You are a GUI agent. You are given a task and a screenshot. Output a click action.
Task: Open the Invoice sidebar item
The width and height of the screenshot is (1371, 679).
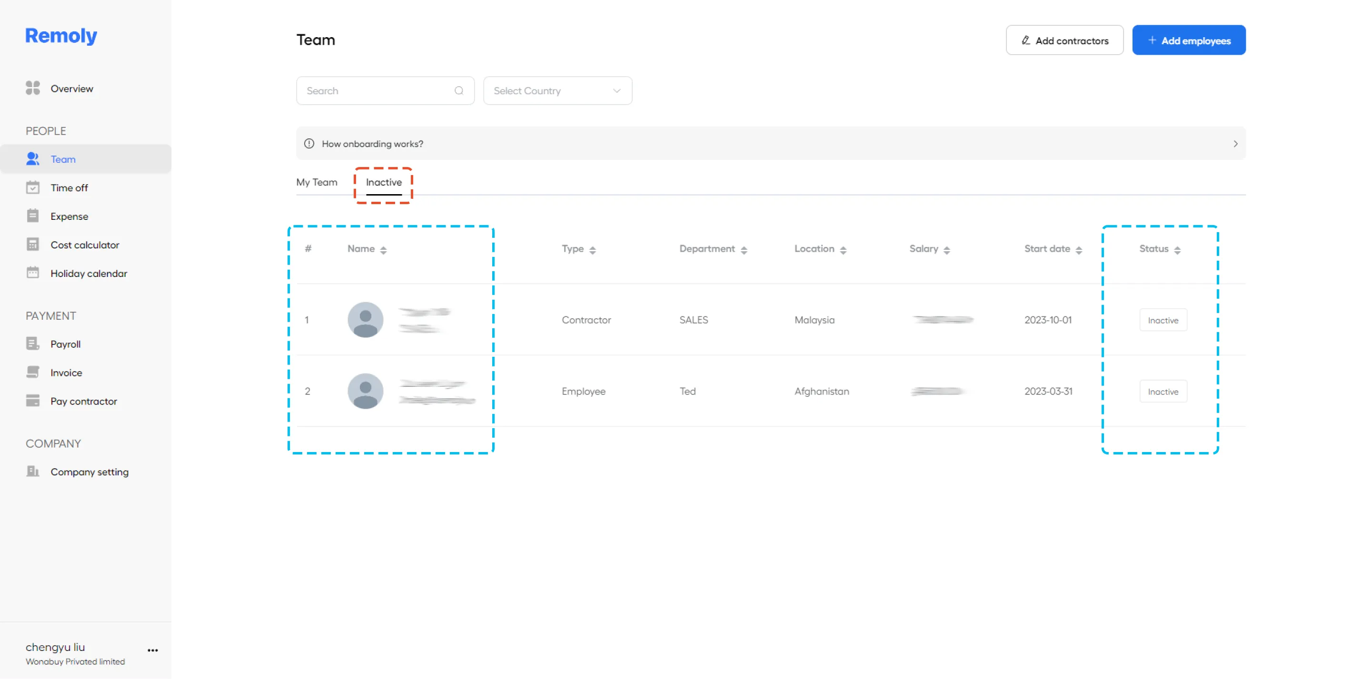tap(66, 373)
